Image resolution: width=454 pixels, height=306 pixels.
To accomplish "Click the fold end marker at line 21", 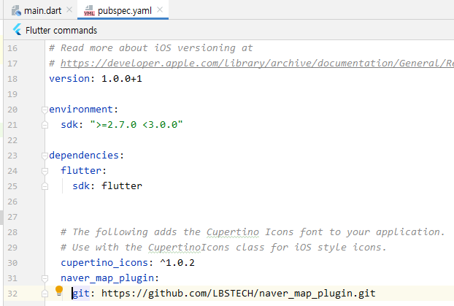I will [x=45, y=125].
